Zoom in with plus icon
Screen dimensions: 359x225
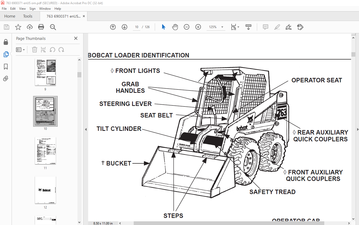[198, 27]
